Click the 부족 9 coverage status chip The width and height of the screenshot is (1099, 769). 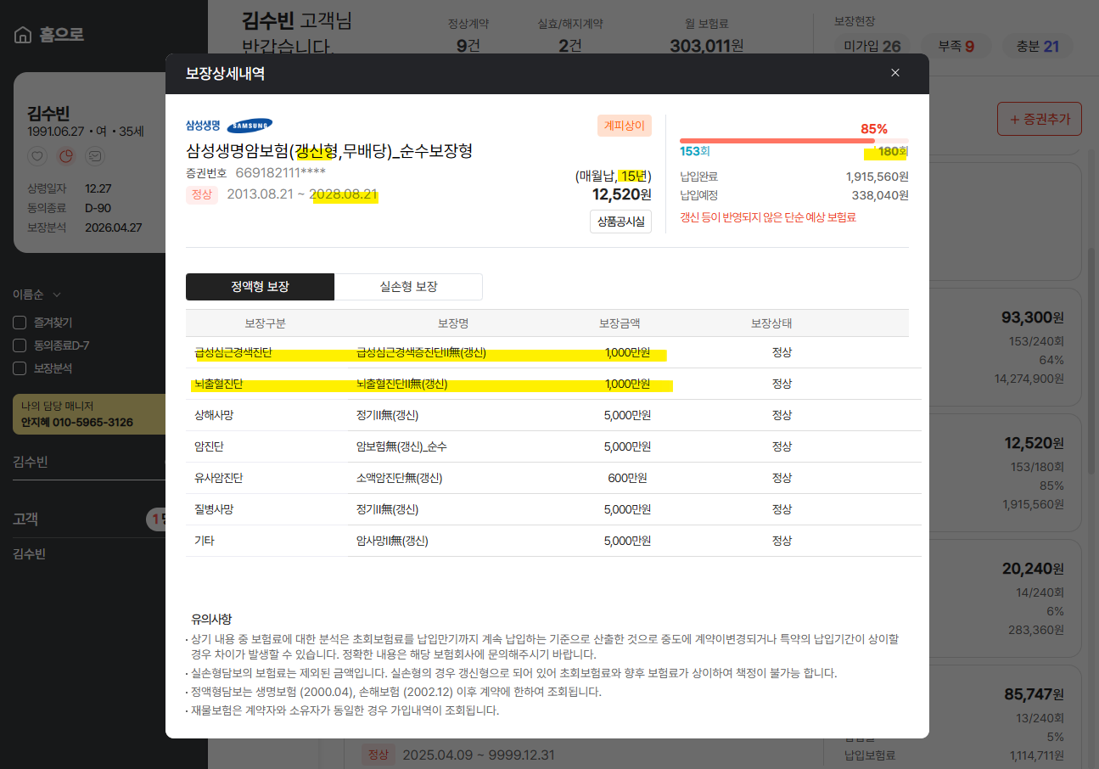point(956,47)
